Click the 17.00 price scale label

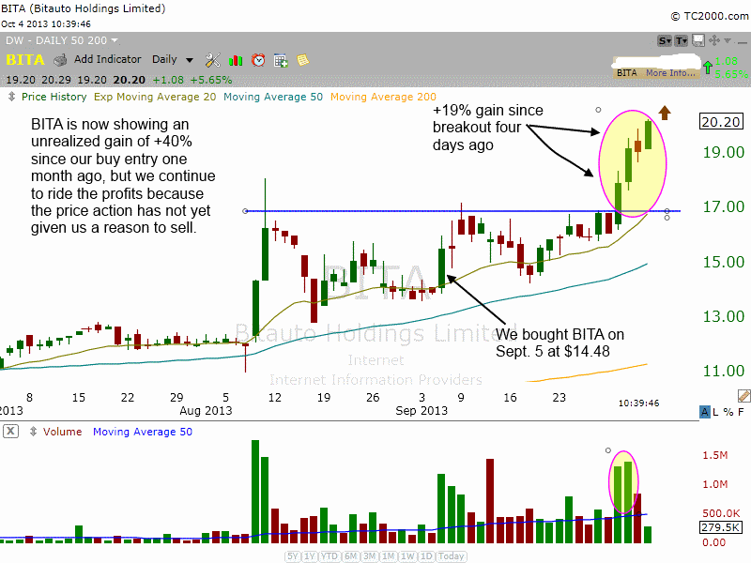723,206
